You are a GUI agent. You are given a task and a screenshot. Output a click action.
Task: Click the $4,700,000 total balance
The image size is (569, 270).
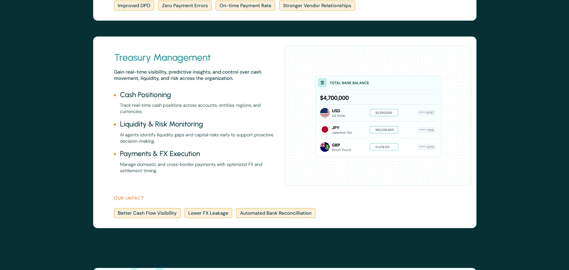tap(335, 98)
